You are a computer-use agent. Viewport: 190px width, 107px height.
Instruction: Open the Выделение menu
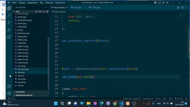coord(32,3)
